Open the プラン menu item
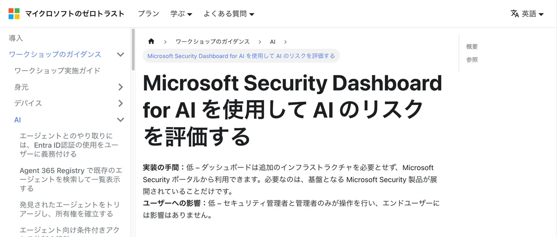 click(x=149, y=14)
